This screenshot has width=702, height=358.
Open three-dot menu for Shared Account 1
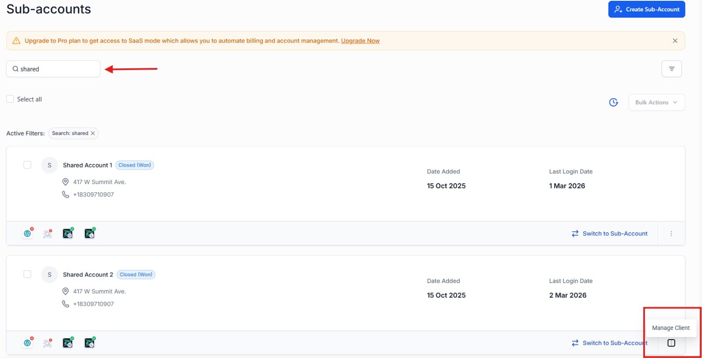(671, 234)
